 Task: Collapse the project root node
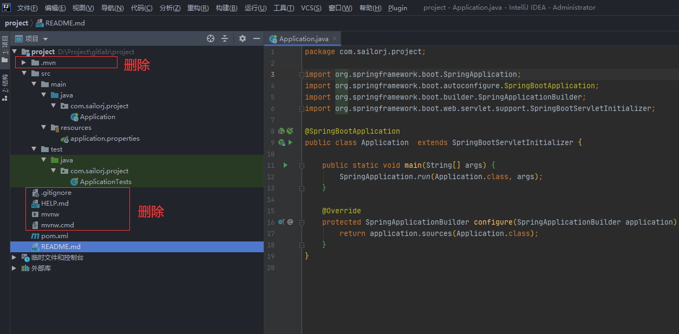15,52
